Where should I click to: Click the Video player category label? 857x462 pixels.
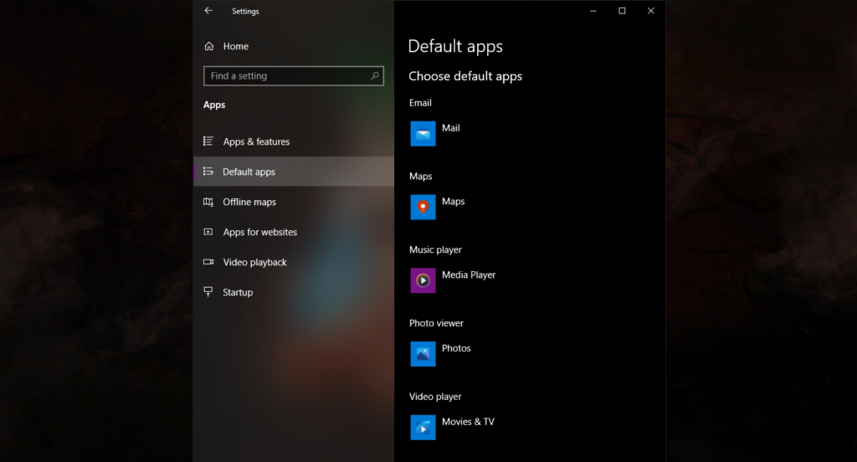click(435, 397)
